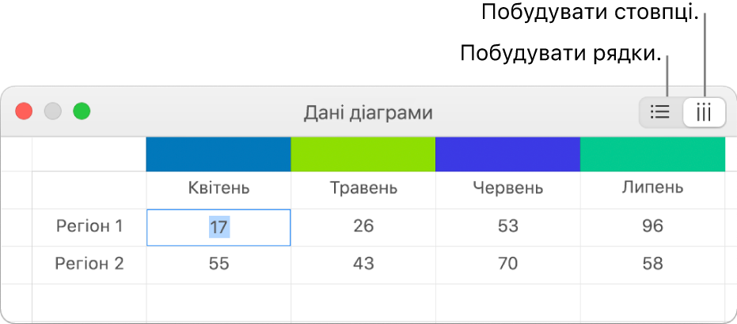Select the cell with value 55
The image size is (737, 324).
[x=218, y=265]
